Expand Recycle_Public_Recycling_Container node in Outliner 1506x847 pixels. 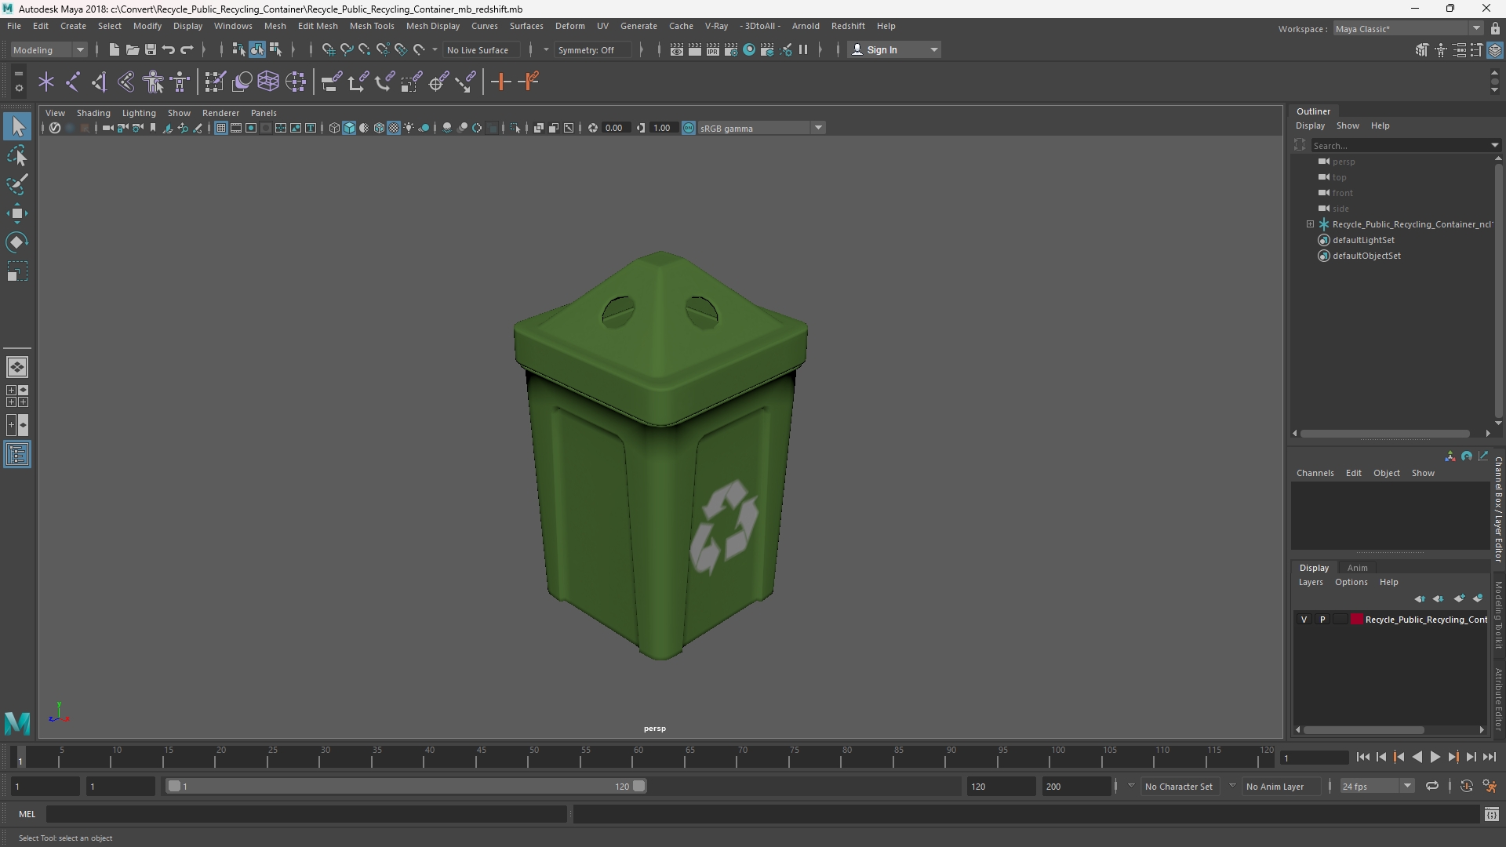point(1310,224)
